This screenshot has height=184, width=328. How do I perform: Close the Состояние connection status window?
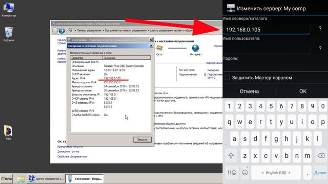tap(151, 40)
